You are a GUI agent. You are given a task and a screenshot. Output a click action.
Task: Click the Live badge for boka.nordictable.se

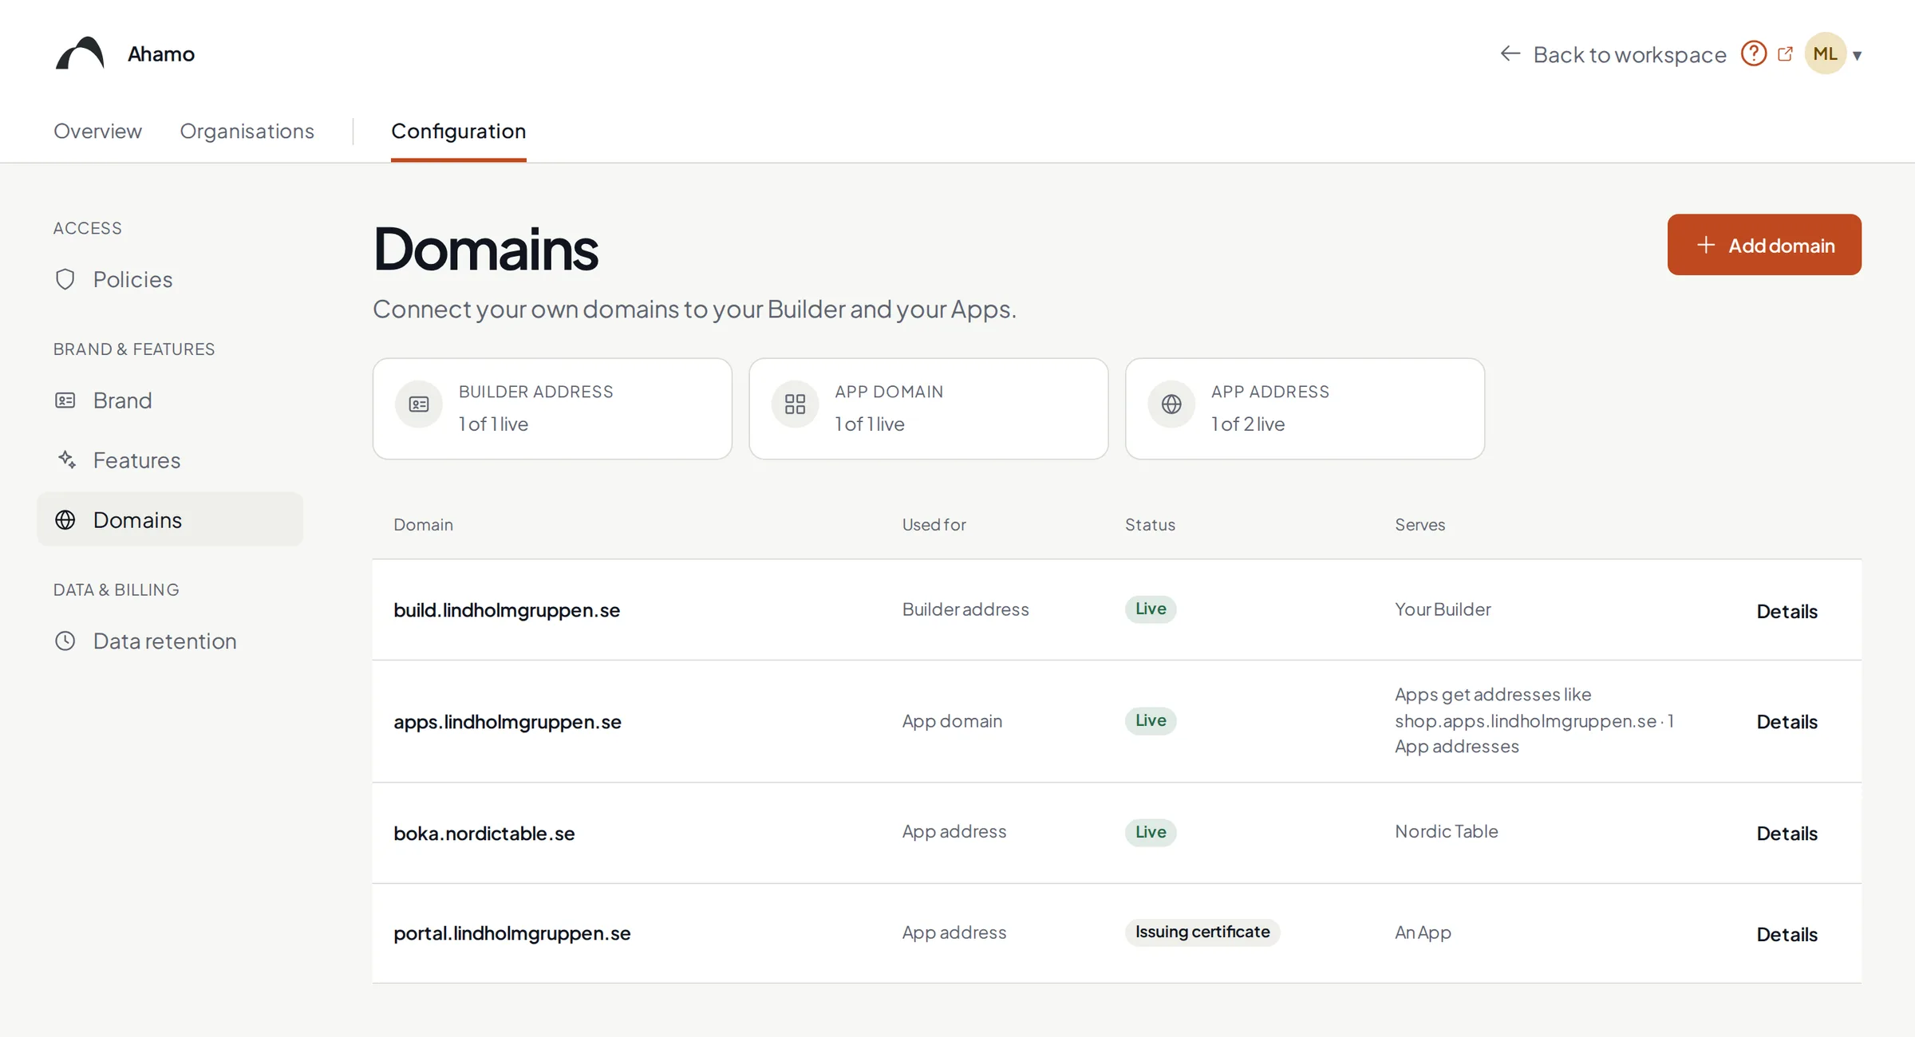coord(1151,832)
